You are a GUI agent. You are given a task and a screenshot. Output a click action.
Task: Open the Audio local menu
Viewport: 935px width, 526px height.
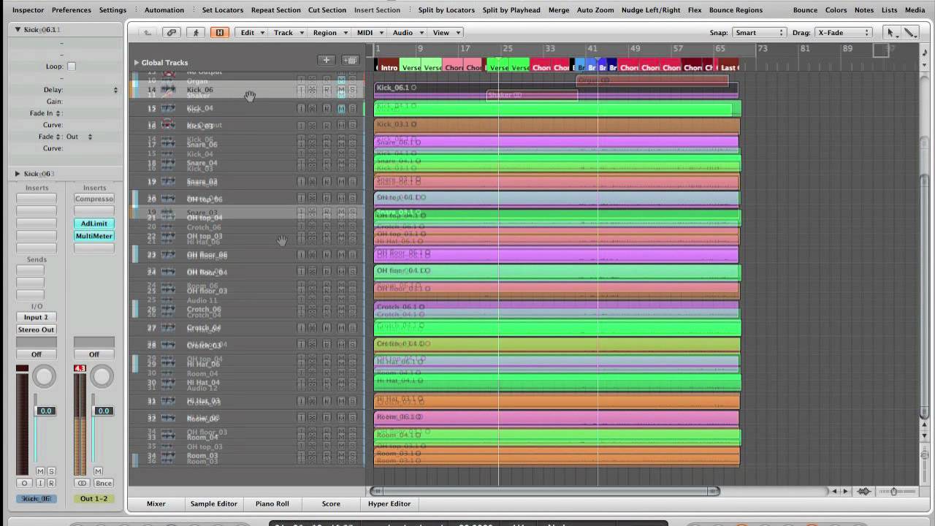point(406,32)
